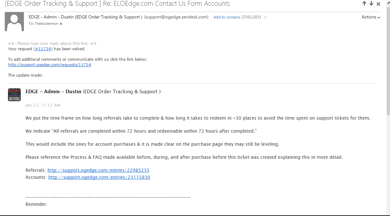Image resolution: width=390 pixels, height=216 pixels.
Task: Click Add to contacts link
Action: [227, 17]
